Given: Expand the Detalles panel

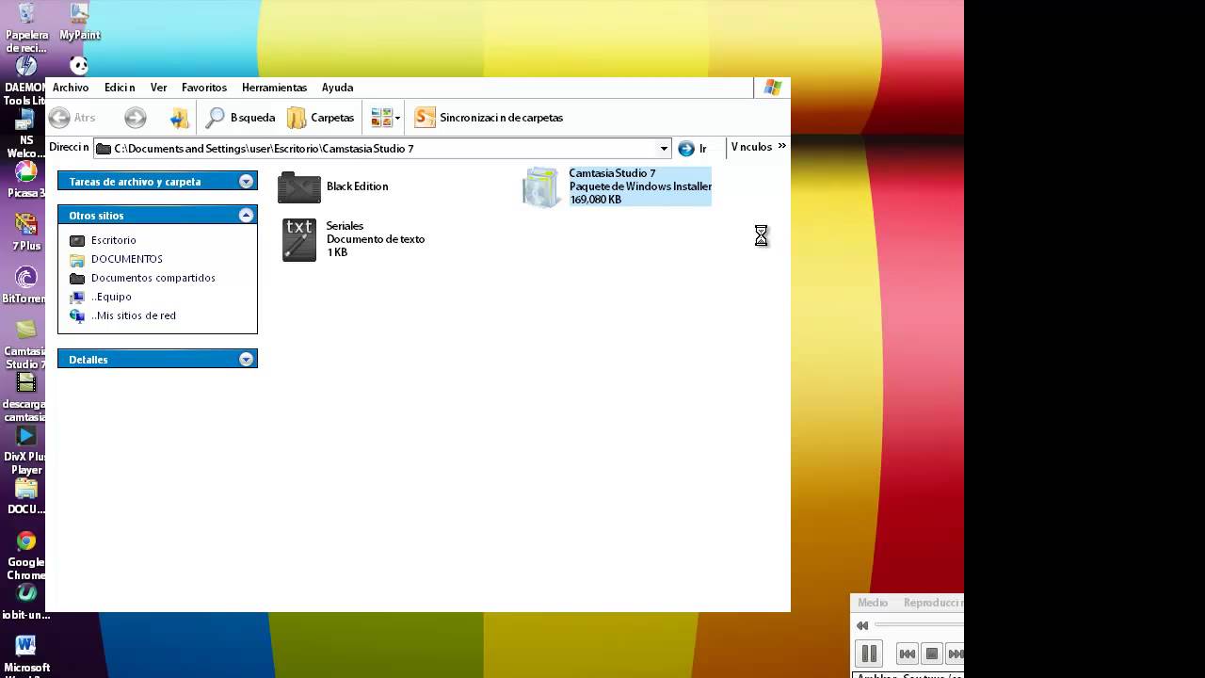Looking at the screenshot, I should pos(157,359).
